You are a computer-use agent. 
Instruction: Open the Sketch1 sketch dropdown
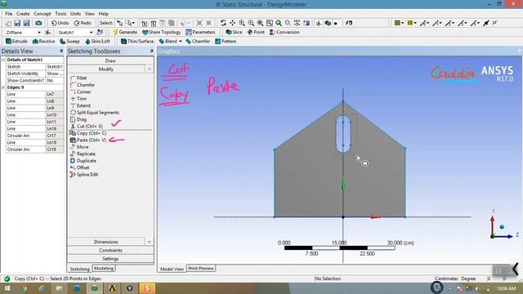(x=91, y=33)
